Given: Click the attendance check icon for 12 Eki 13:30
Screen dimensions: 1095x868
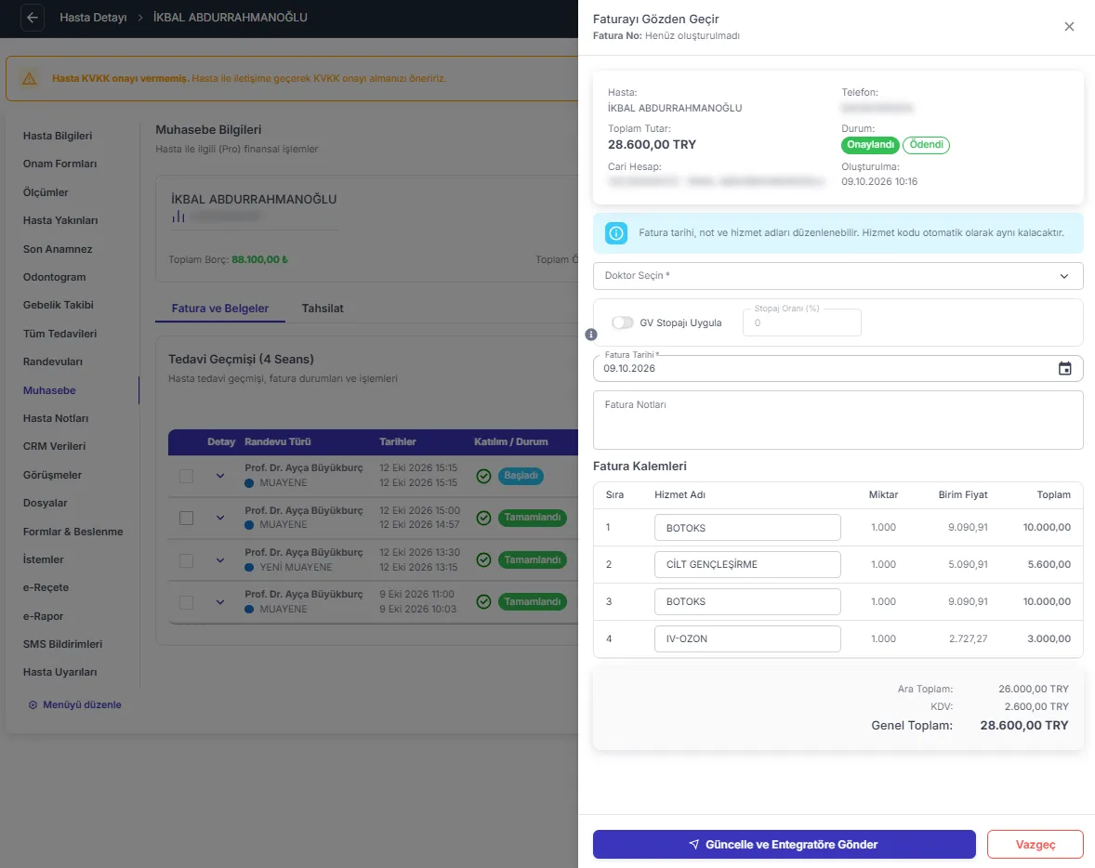Looking at the screenshot, I should pyautogui.click(x=483, y=559).
